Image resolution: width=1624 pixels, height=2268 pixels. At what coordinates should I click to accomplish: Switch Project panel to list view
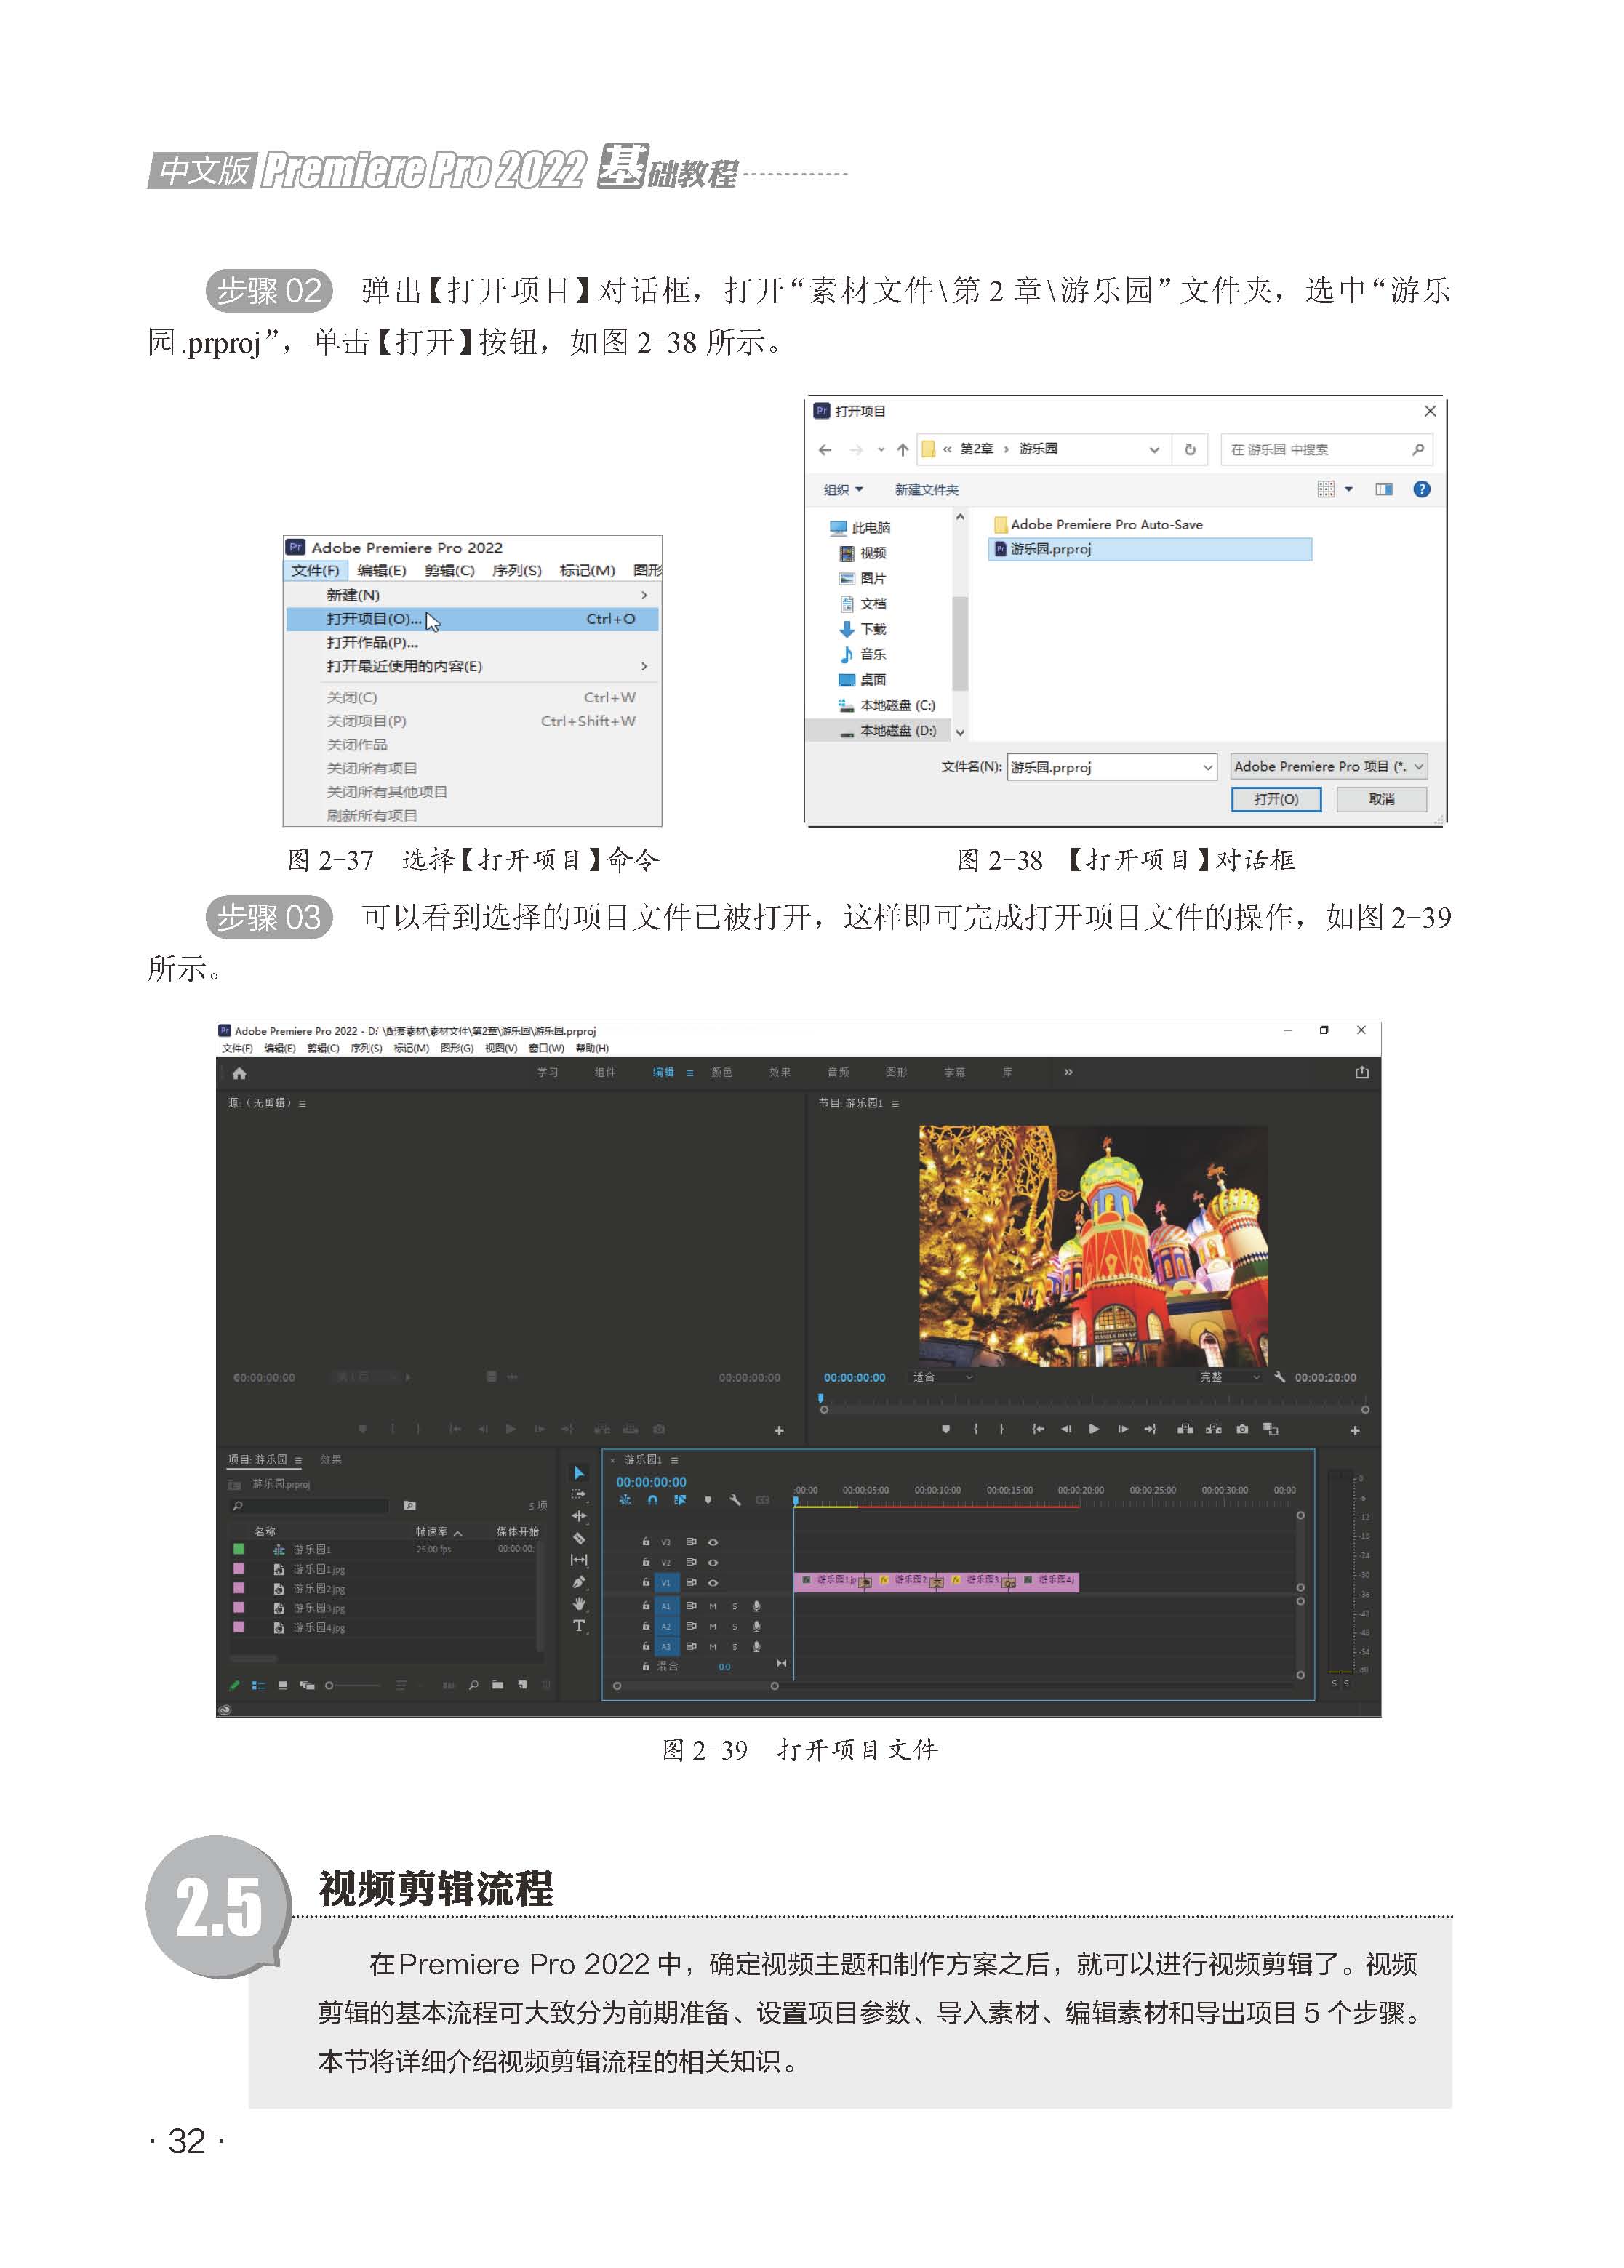point(258,1686)
